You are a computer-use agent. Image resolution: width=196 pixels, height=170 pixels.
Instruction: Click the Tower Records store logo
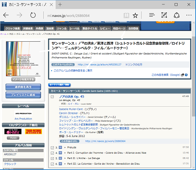[34, 131]
